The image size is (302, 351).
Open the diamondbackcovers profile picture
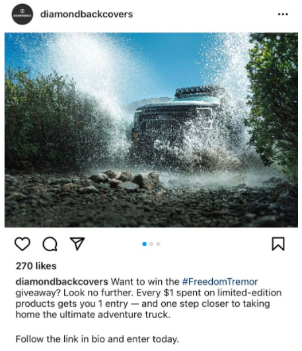click(x=22, y=14)
